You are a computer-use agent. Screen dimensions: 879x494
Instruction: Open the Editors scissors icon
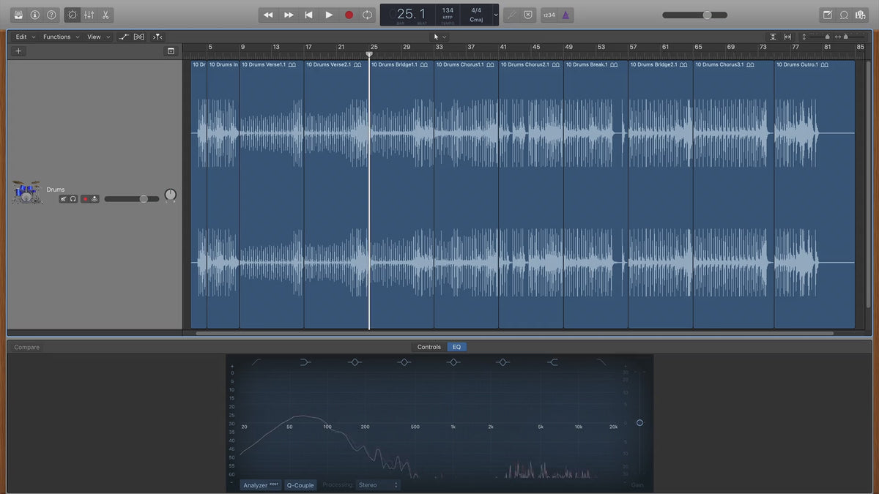point(105,15)
